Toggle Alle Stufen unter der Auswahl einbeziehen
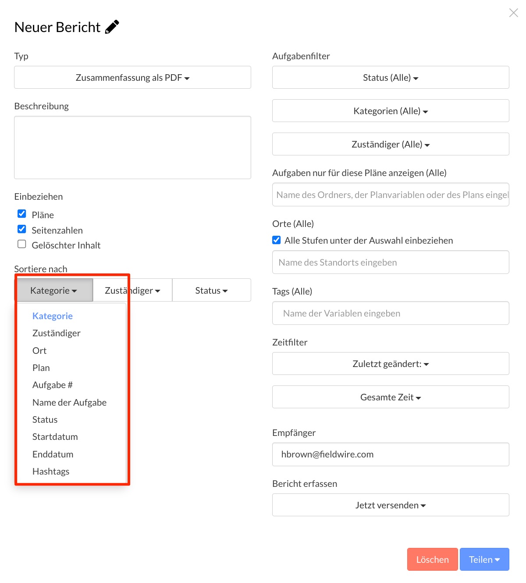The width and height of the screenshot is (526, 583). point(277,240)
